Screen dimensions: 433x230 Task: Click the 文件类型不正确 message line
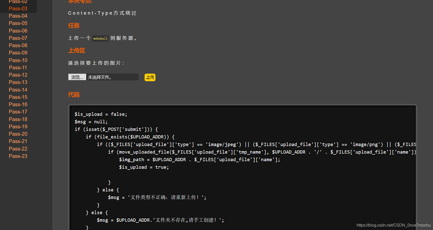tap(157, 197)
